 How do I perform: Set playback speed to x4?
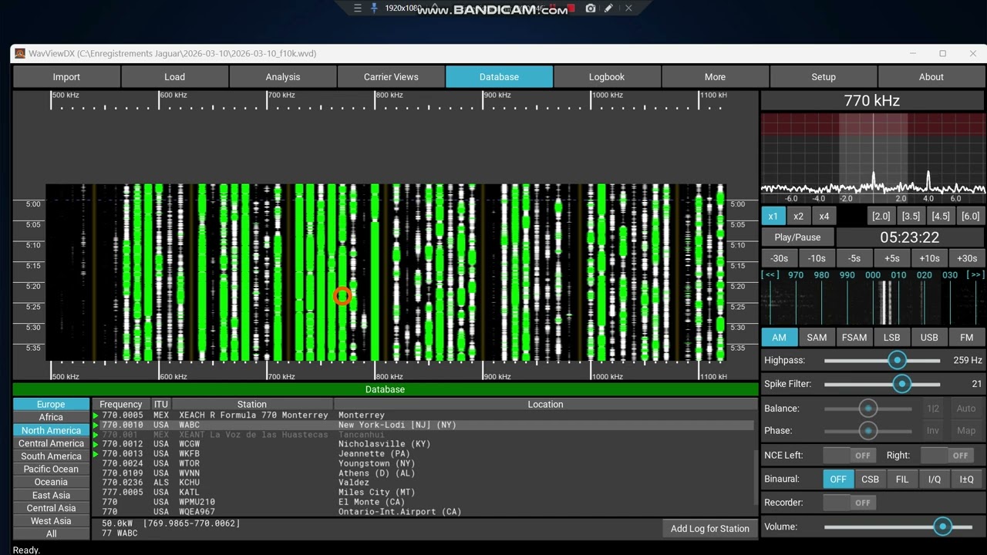pos(824,217)
